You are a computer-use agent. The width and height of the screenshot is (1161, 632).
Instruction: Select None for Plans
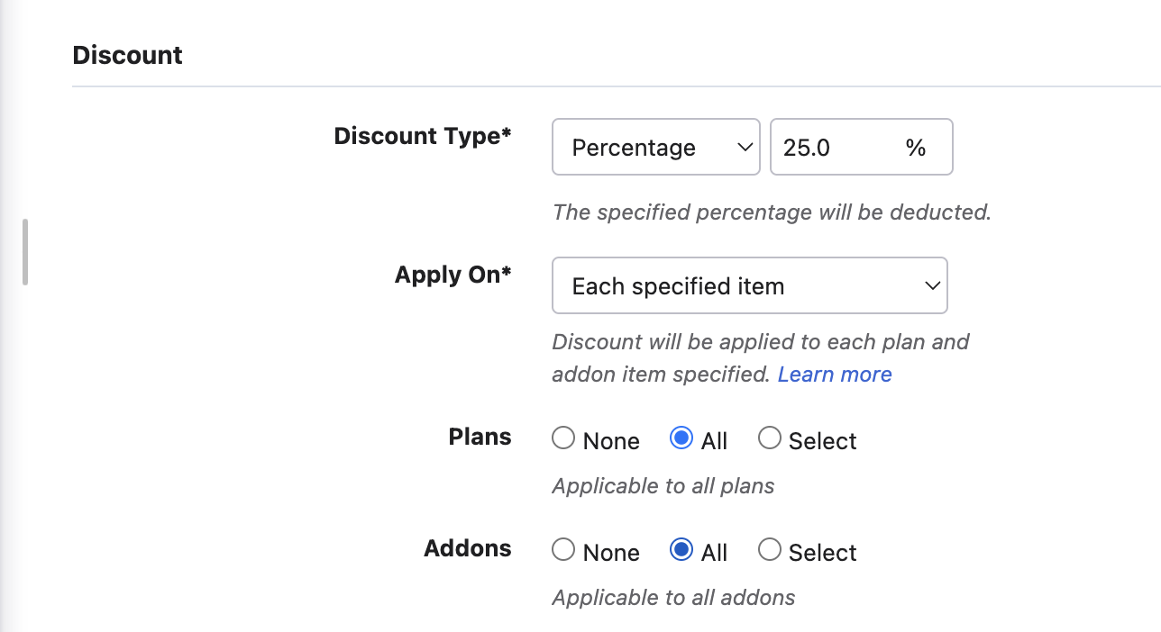coord(563,438)
